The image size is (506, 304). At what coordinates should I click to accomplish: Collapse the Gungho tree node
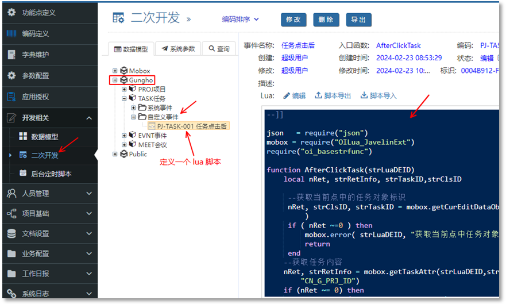click(115, 80)
